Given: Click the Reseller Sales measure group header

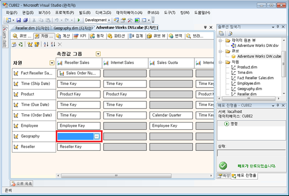Looking at the screenshot, I should (x=79, y=63).
